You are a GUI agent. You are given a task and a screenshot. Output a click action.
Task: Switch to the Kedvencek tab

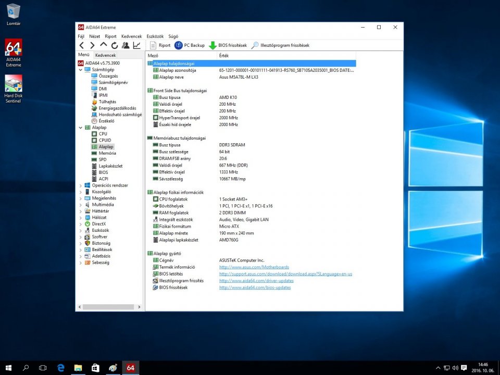point(106,55)
